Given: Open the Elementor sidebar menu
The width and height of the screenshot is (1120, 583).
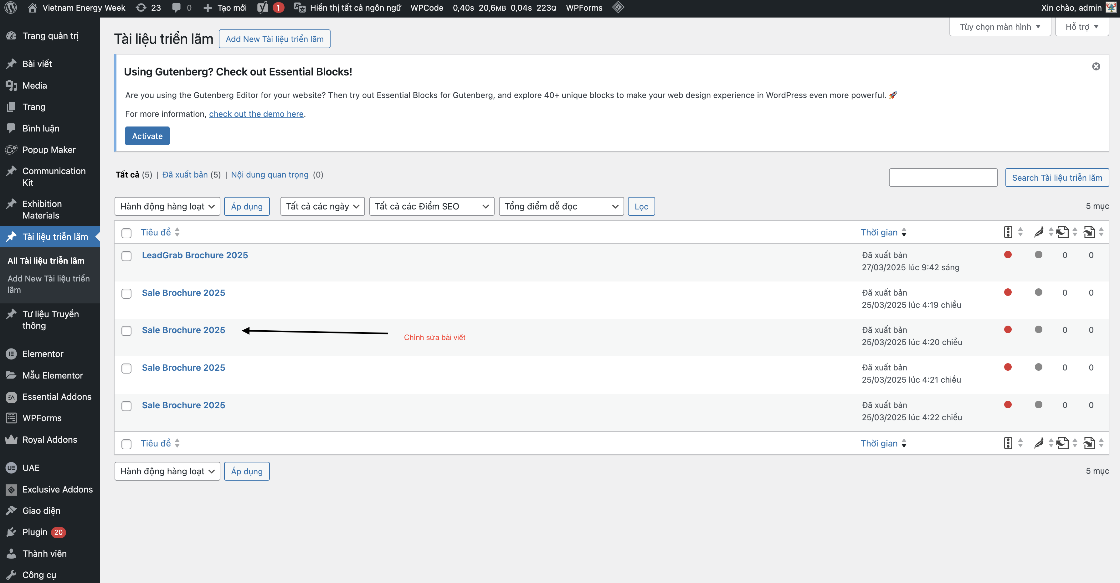Looking at the screenshot, I should (x=43, y=354).
